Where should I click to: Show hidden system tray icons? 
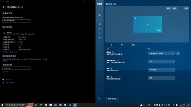[x=152, y=105]
